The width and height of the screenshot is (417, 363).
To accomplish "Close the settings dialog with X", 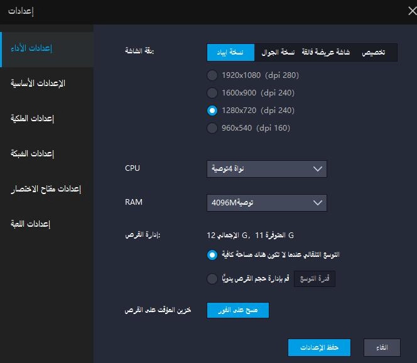I will coord(412,11).
